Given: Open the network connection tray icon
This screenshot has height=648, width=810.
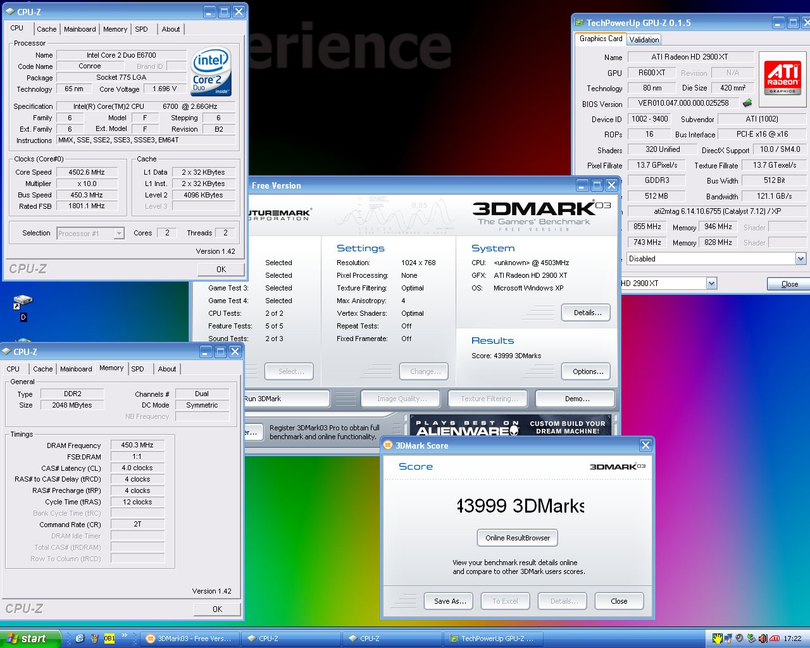Looking at the screenshot, I should (x=728, y=639).
